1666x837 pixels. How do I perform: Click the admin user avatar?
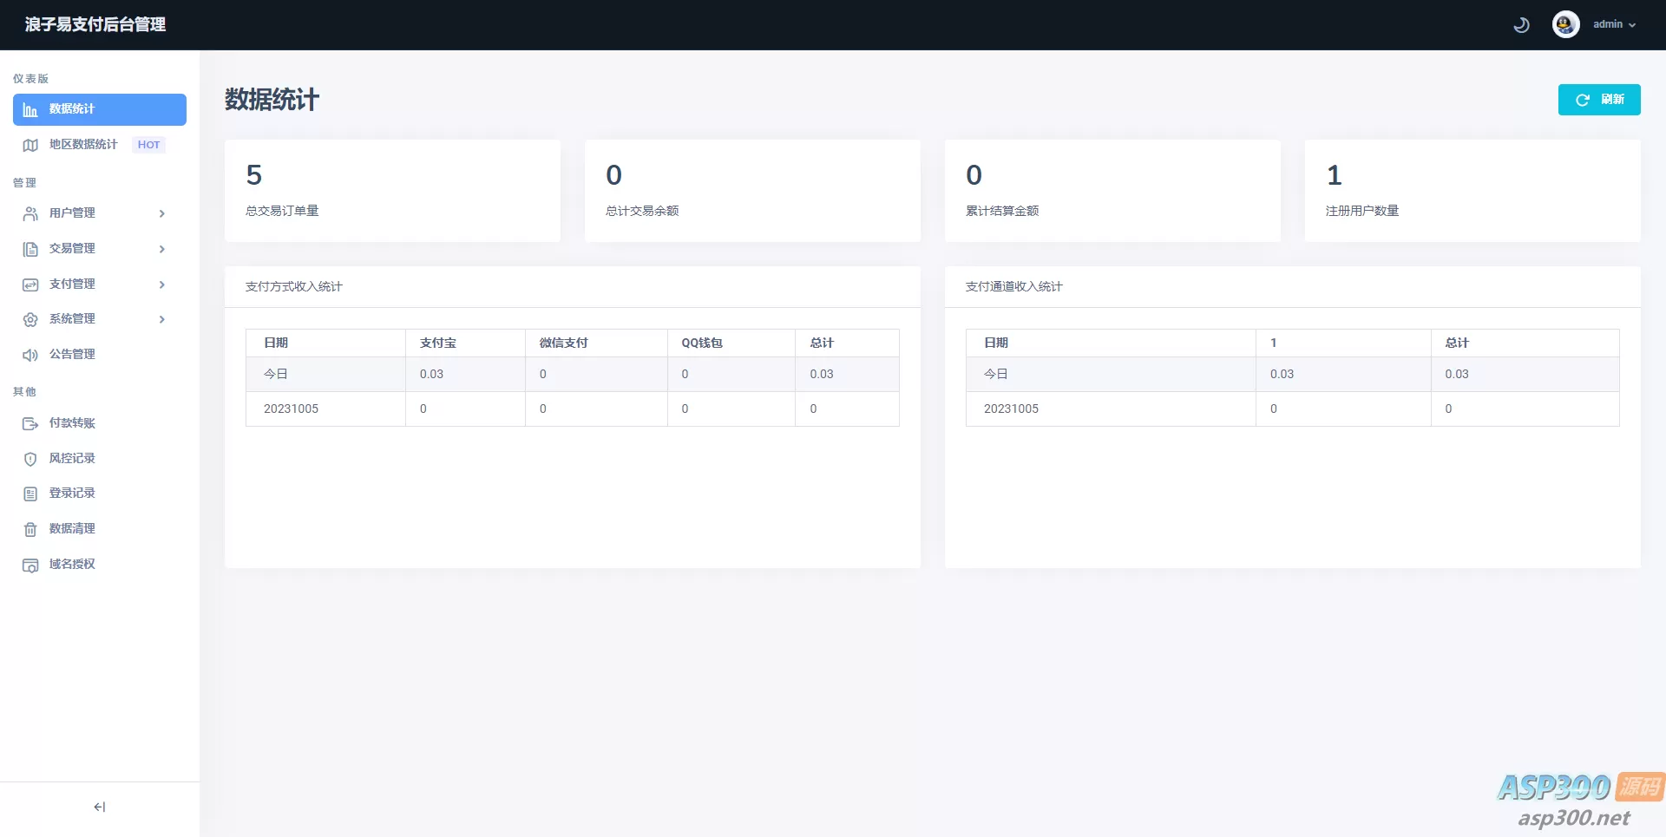tap(1565, 24)
